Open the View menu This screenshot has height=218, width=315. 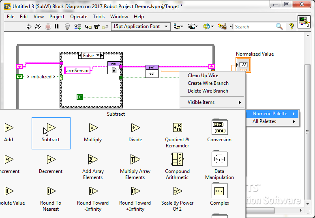pos(39,17)
